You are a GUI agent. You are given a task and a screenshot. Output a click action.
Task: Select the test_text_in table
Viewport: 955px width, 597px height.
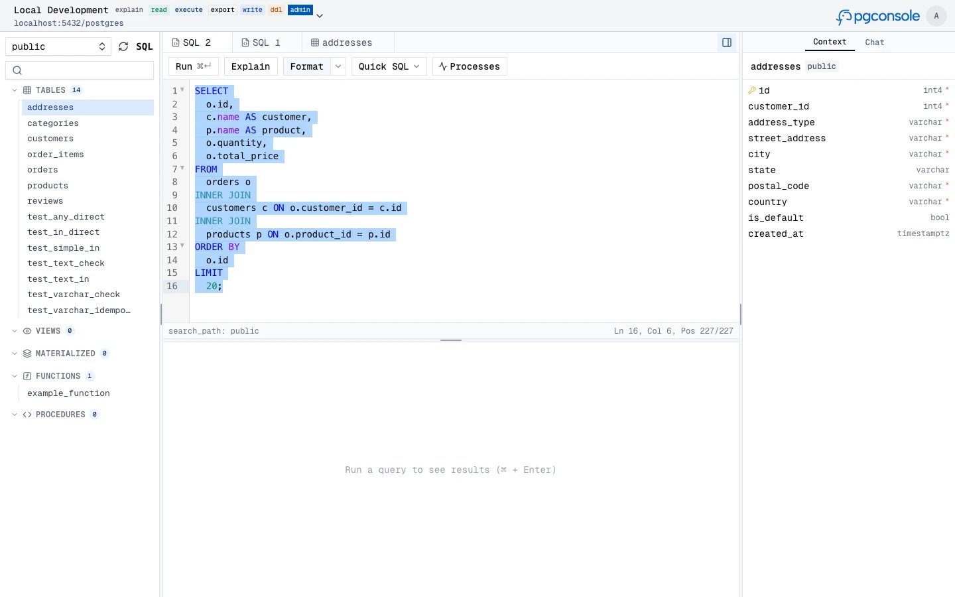(x=88, y=279)
